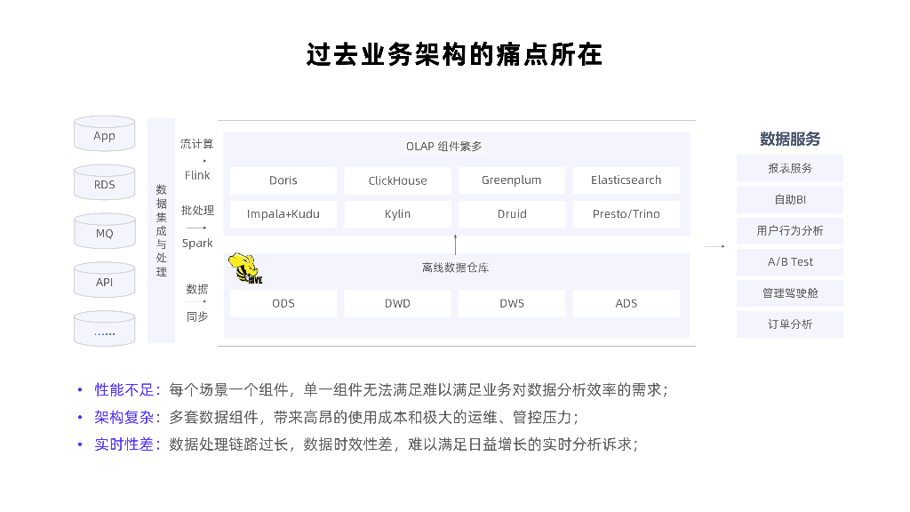The height and width of the screenshot is (512, 910).
Task: Click the sentence starting 每个场景一个组件
Action: coord(419,389)
